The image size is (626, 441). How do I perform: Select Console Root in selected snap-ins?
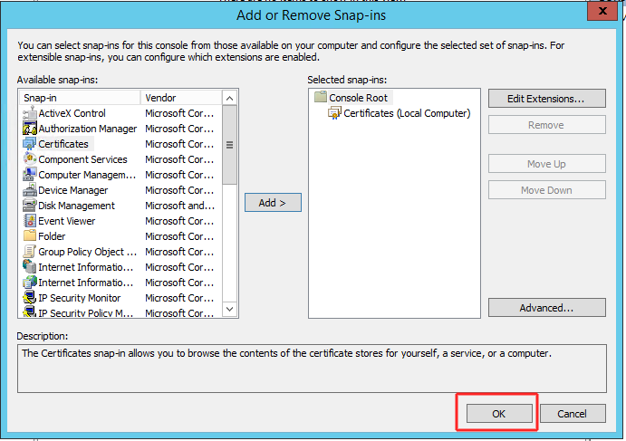[x=359, y=98]
